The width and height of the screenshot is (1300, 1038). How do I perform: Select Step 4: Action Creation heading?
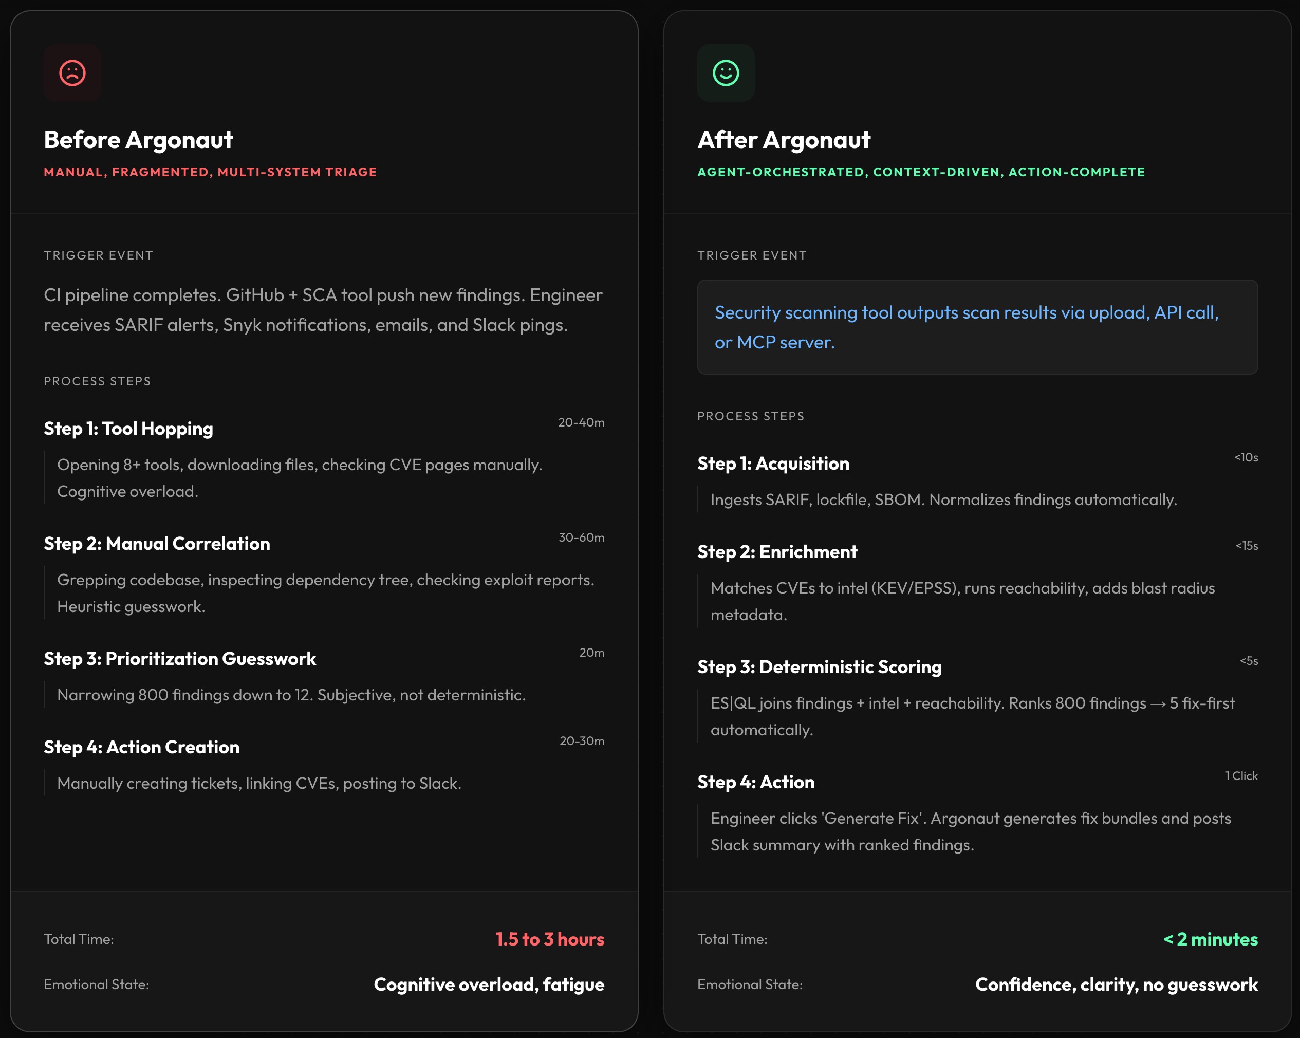point(142,747)
